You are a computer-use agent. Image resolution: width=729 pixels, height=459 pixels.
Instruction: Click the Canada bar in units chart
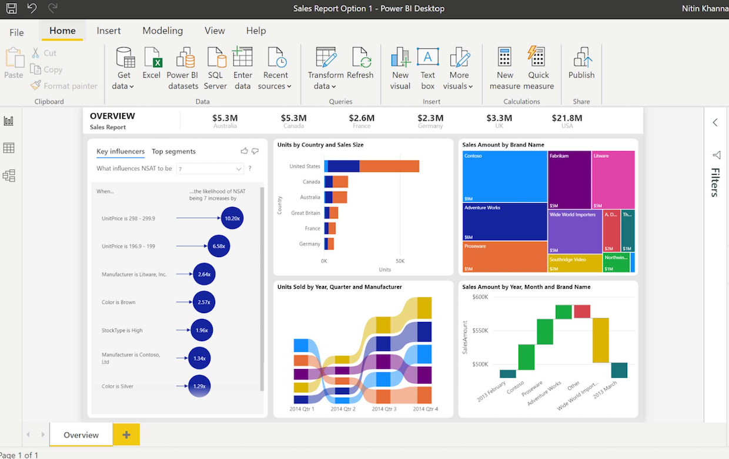pos(336,182)
